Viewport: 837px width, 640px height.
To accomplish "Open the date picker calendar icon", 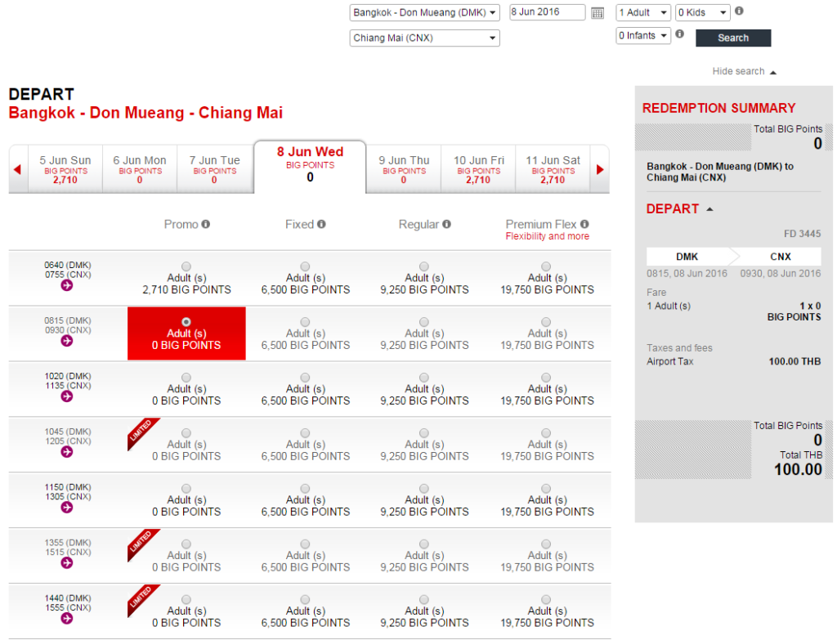I will (598, 13).
